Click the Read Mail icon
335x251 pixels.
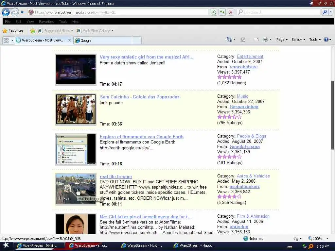point(256,40)
